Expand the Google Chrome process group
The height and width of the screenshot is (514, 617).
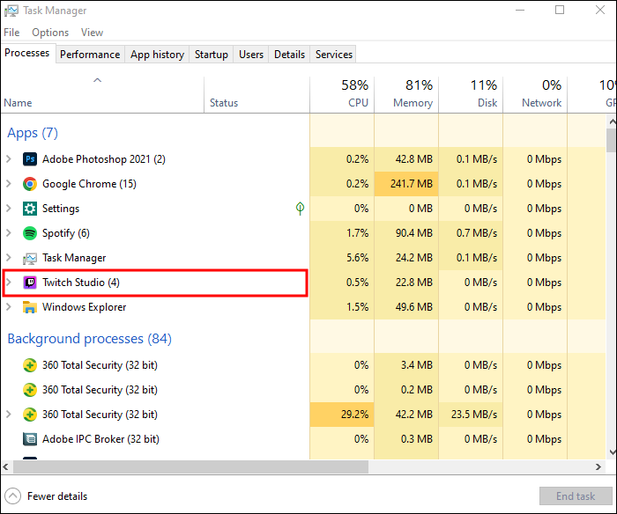click(9, 184)
